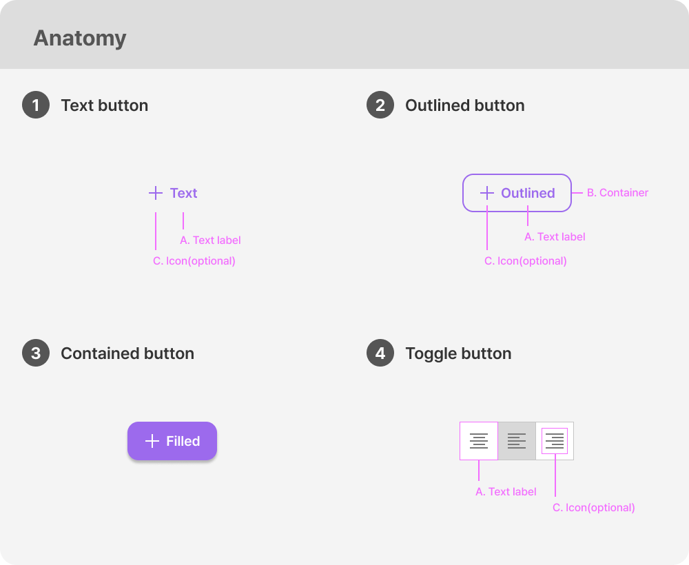Click the numbered badge 2 beside Outlined button

[x=380, y=105]
